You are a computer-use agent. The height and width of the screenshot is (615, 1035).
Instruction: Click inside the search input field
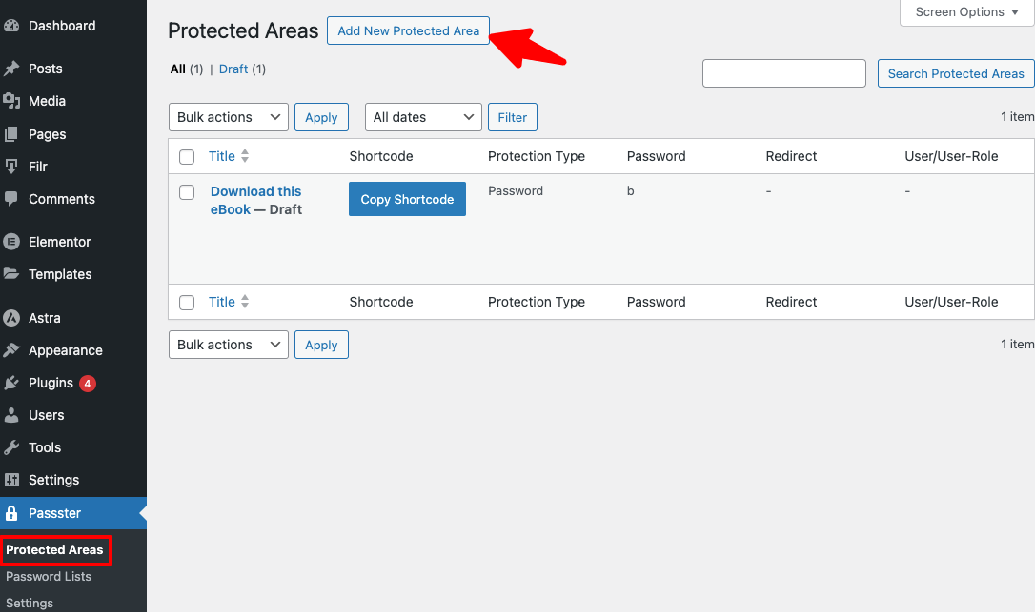[x=783, y=73]
